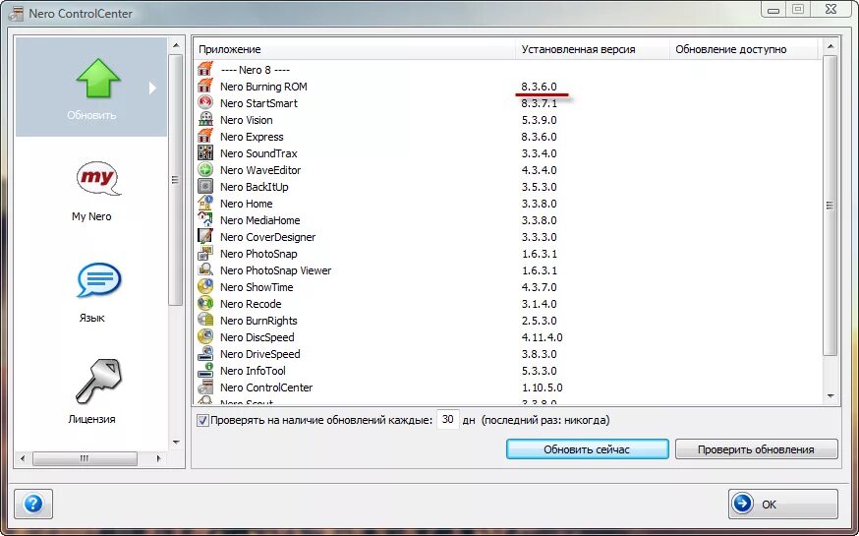Select the Nero Burning ROM row text
The height and width of the screenshot is (536, 859).
point(263,87)
